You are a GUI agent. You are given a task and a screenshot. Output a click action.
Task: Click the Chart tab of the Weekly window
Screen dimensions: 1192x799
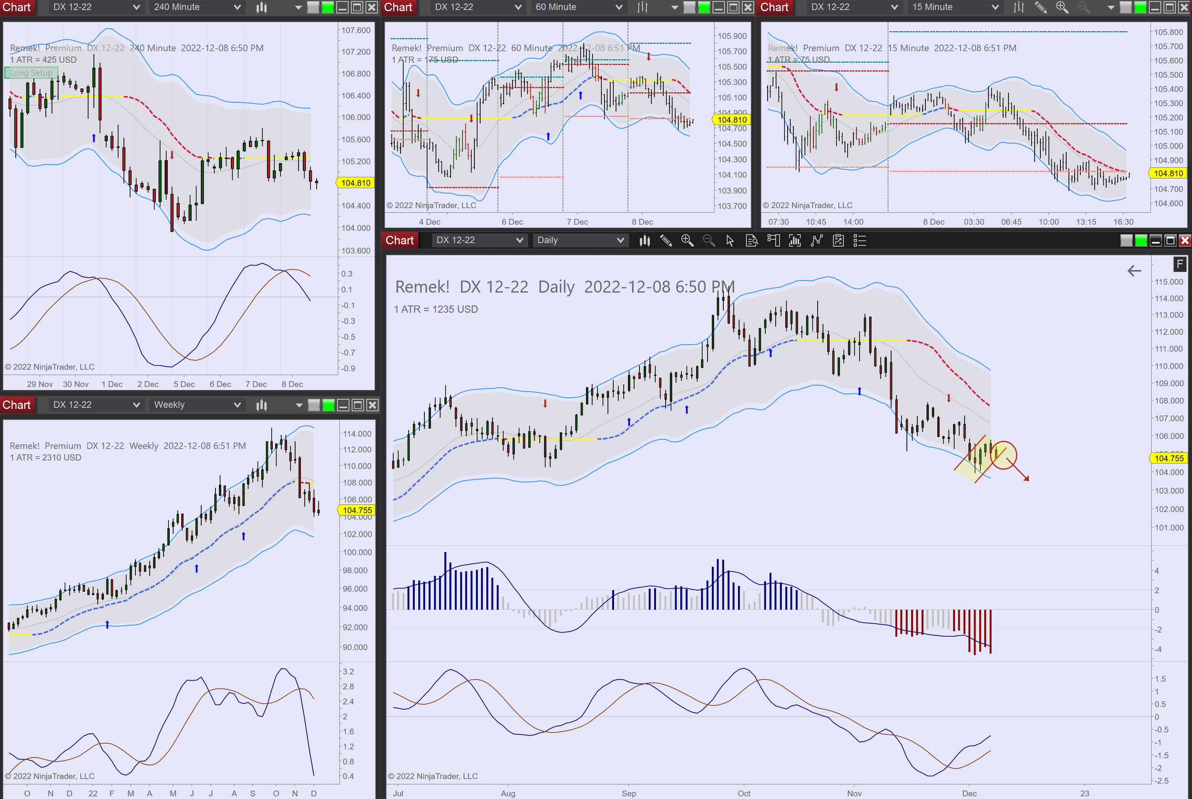pos(17,405)
